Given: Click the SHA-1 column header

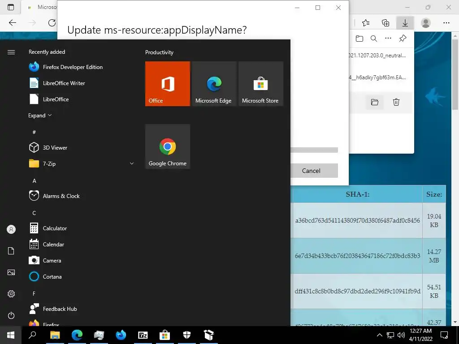Looking at the screenshot, I should pos(357,194).
